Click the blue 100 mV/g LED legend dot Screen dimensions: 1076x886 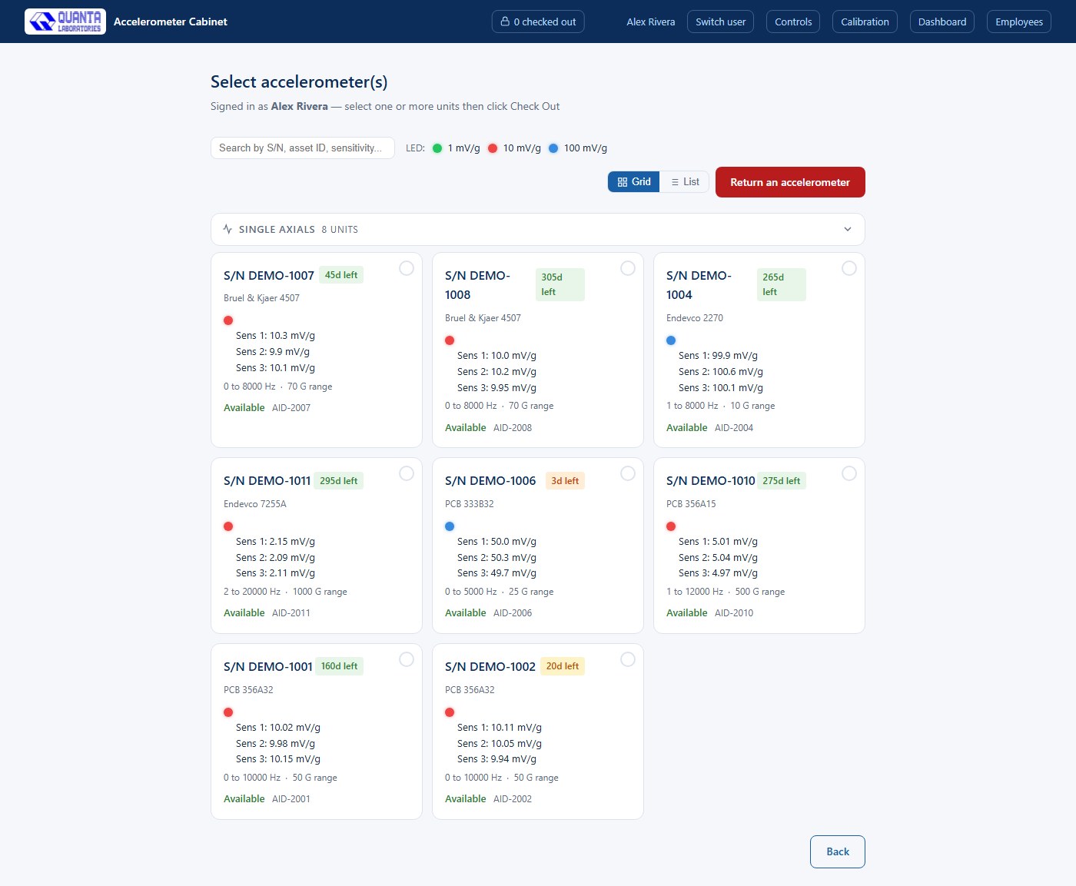click(553, 148)
